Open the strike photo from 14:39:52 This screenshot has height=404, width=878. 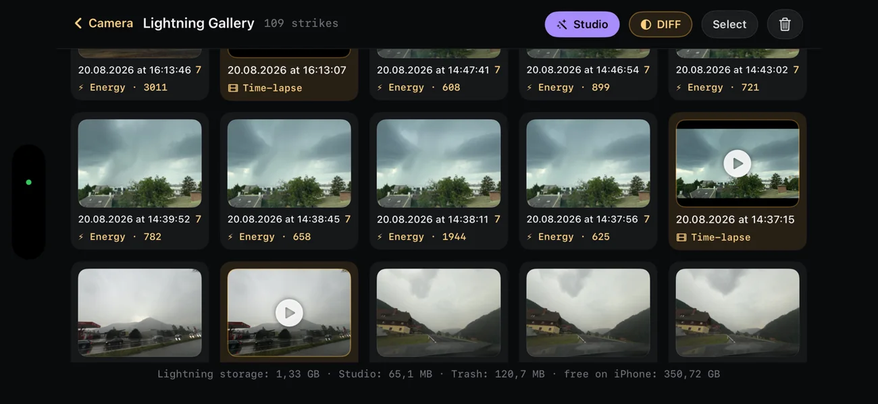click(x=140, y=163)
